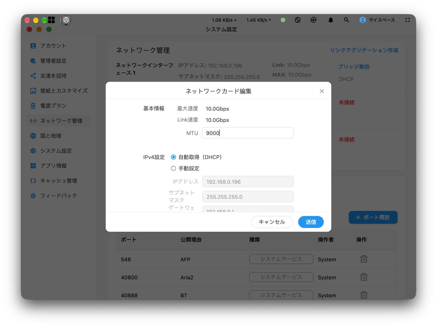Click the ポート column header
The width and height of the screenshot is (437, 327).
click(x=129, y=239)
